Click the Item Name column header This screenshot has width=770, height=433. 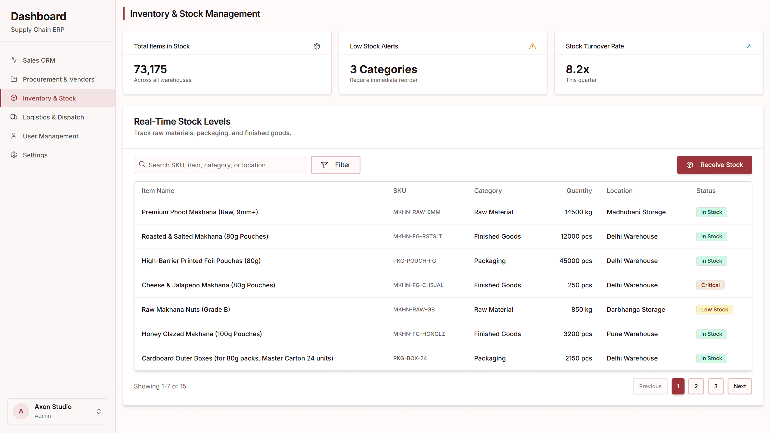tap(158, 191)
